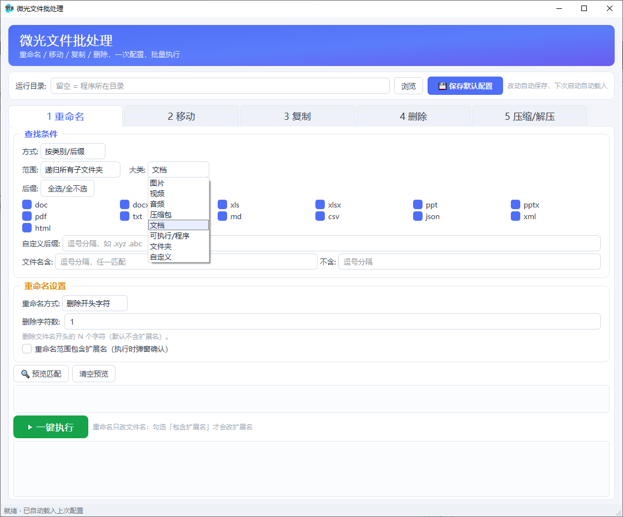Choose 可执行/程序 in the dropdown list

[179, 236]
